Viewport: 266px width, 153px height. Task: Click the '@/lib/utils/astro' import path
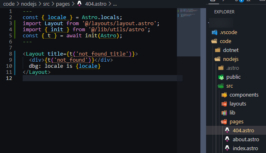click(x=118, y=30)
